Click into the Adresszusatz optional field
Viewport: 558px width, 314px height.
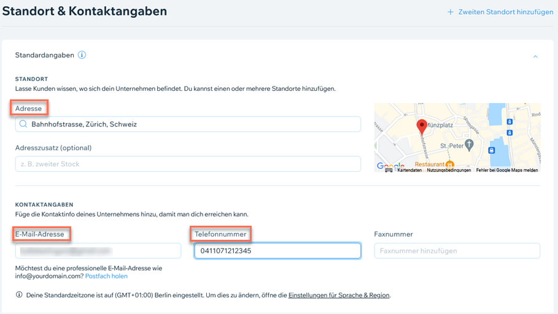point(188,164)
